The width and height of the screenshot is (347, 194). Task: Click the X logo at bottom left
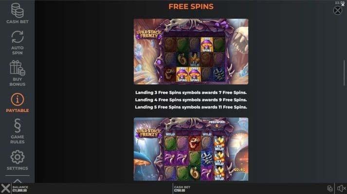point(5,189)
